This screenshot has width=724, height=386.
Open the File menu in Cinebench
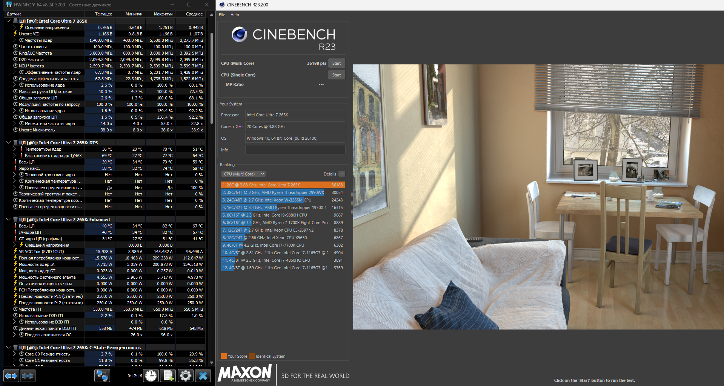(222, 15)
